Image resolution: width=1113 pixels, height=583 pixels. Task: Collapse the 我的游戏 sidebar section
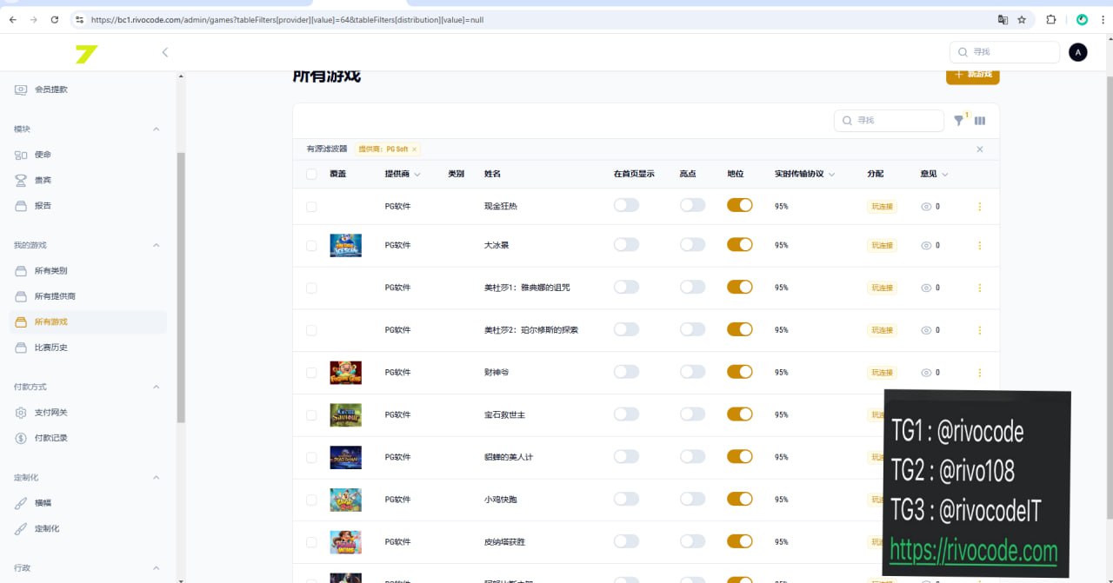pos(157,245)
